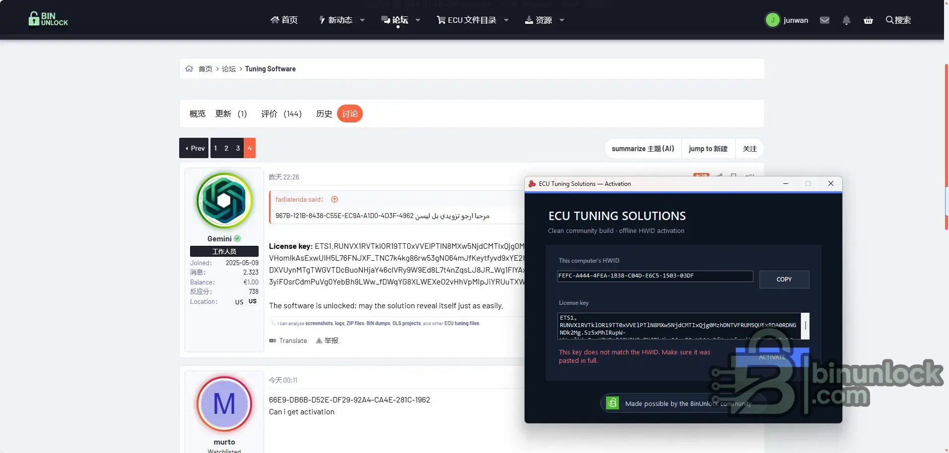949x453 pixels.
Task: Click summarize 主题(AI) button
Action: point(643,149)
